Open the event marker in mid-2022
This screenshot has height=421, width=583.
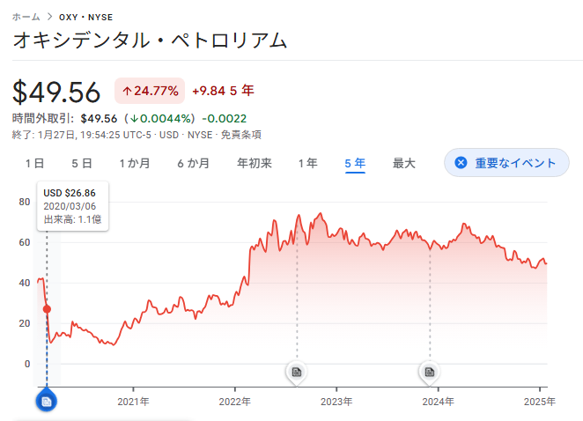(297, 372)
